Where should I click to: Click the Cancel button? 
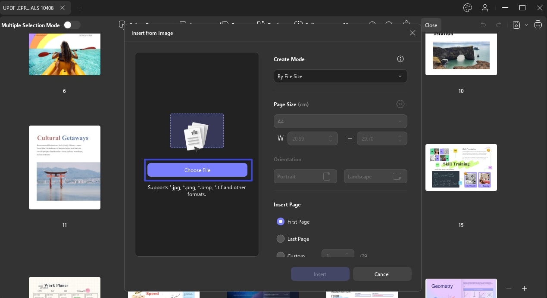pyautogui.click(x=382, y=274)
